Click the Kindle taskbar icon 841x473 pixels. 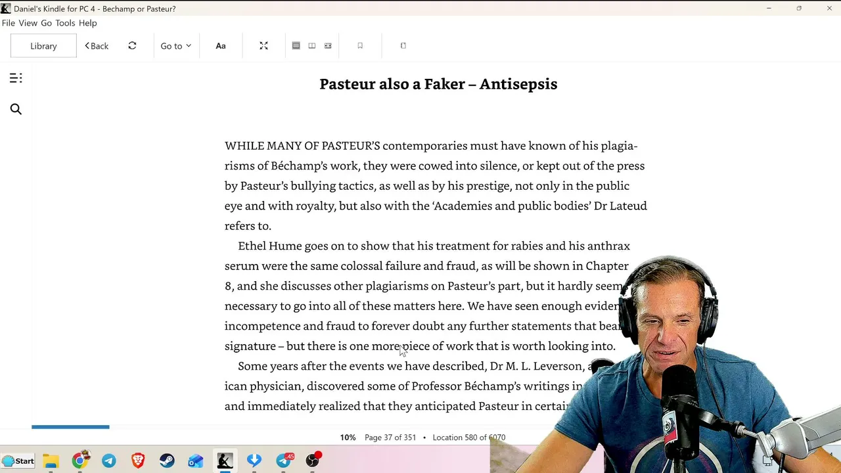[x=225, y=461]
